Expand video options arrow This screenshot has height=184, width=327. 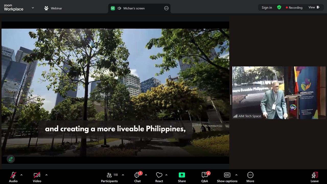[x=46, y=175]
